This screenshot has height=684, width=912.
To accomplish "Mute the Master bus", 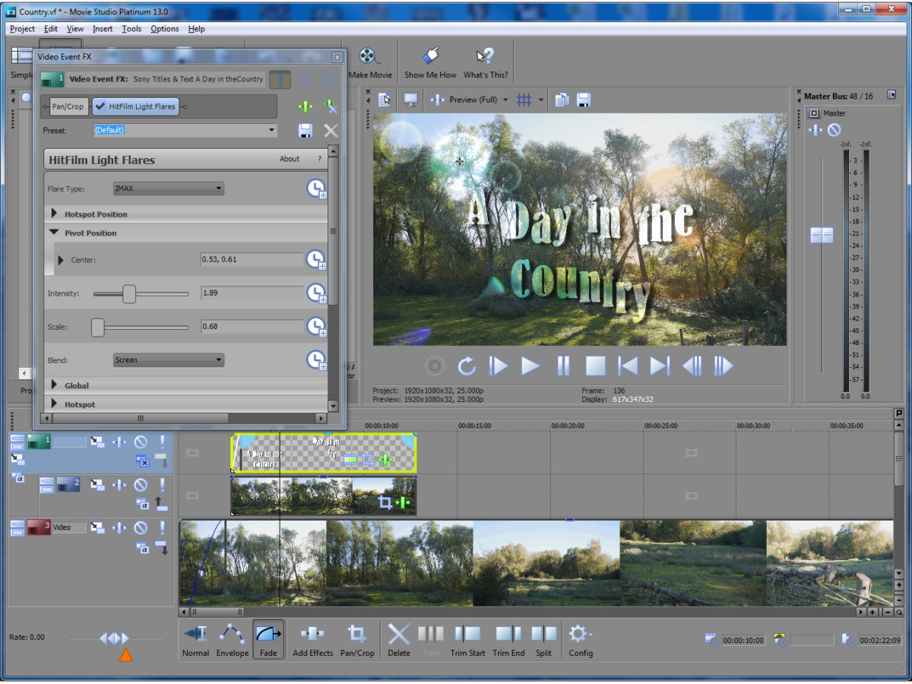I will pyautogui.click(x=834, y=129).
